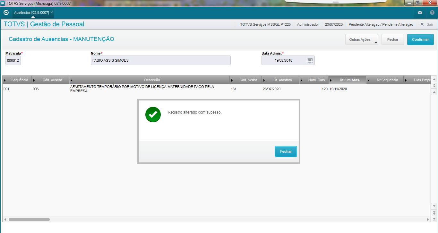
Task: Select end date cell 19/11/2020
Action: 348,89
